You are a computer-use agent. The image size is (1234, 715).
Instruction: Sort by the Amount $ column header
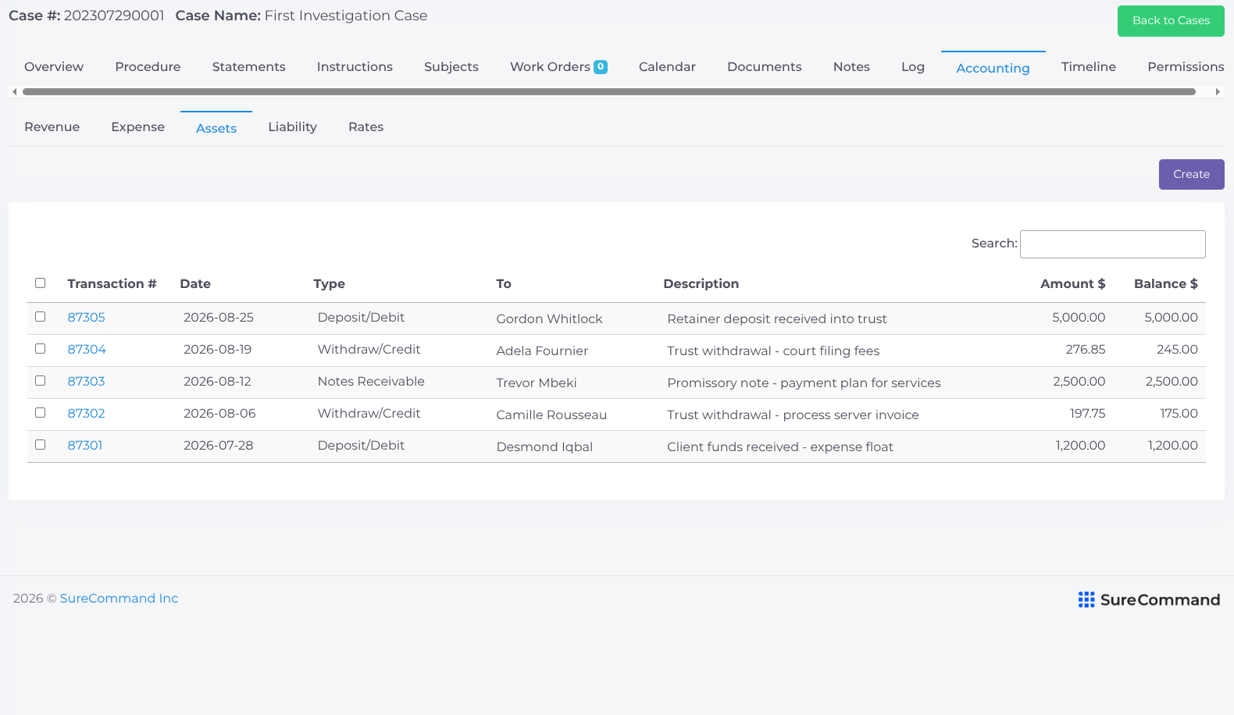1072,284
